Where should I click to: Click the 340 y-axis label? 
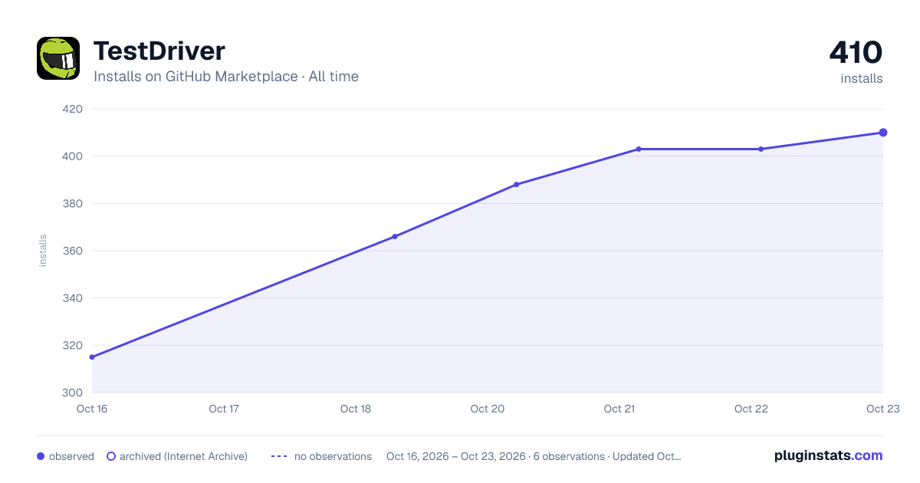pyautogui.click(x=72, y=298)
